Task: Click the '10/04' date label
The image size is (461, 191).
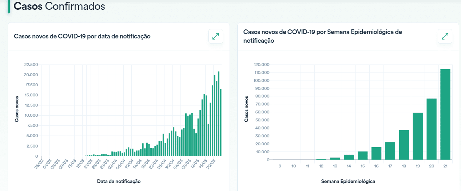Action: tap(130, 163)
